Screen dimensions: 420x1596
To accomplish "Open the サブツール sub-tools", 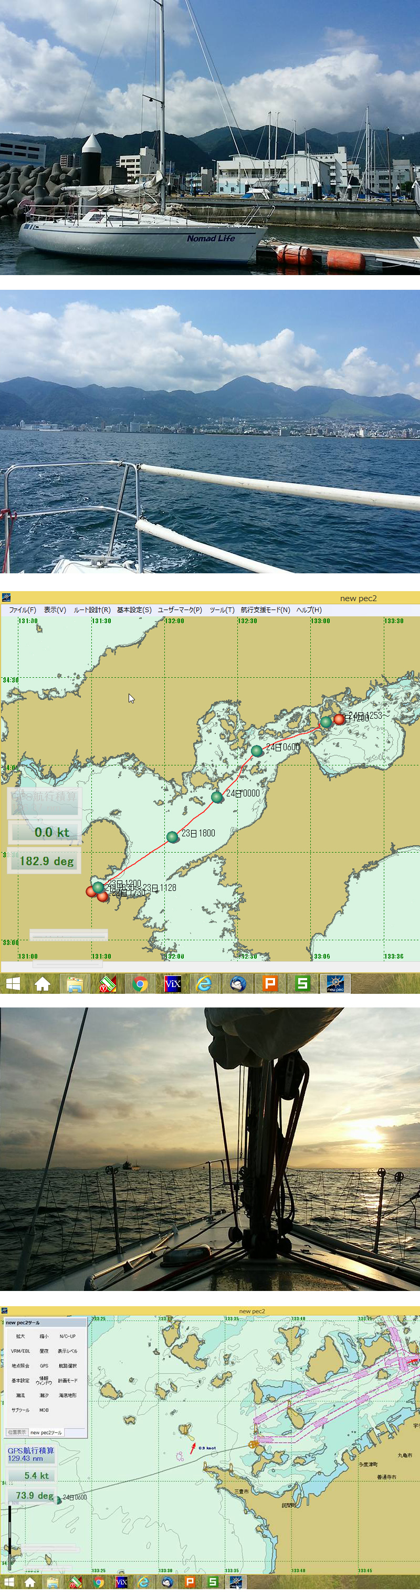I will click(x=20, y=1410).
